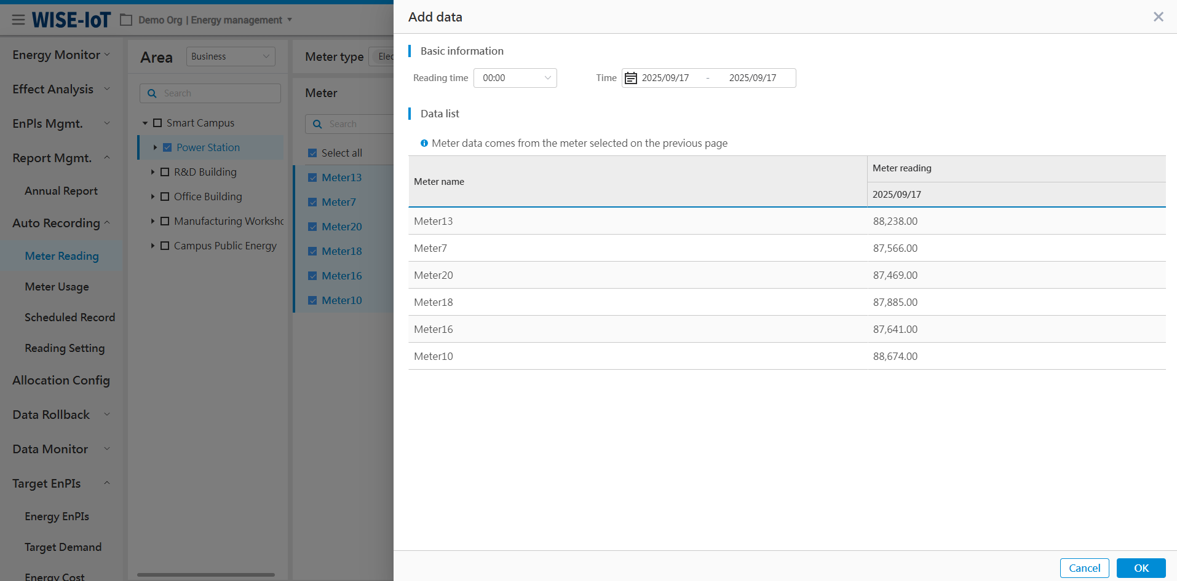Image resolution: width=1177 pixels, height=581 pixels.
Task: Click the search icon in Meter panel
Action: 317,124
